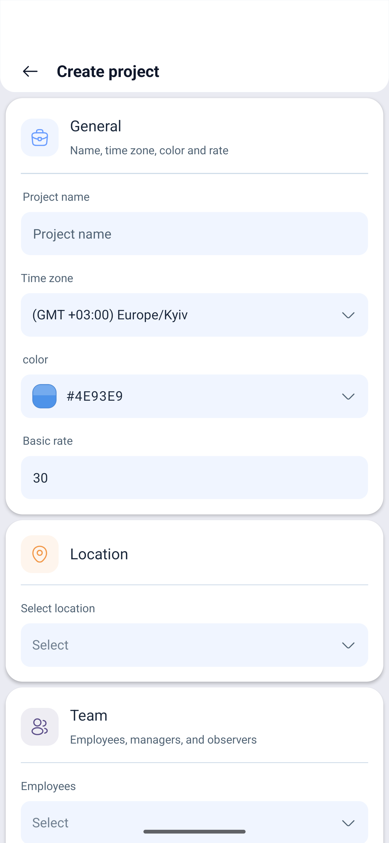Tap the General section heading
This screenshot has width=389, height=843.
pyautogui.click(x=96, y=126)
